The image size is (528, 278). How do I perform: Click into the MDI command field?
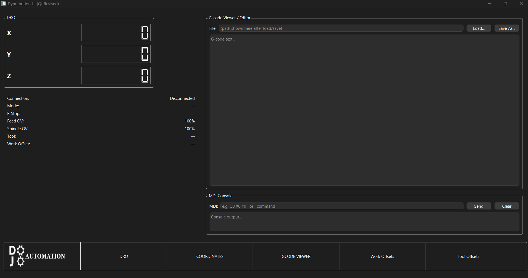coord(342,206)
